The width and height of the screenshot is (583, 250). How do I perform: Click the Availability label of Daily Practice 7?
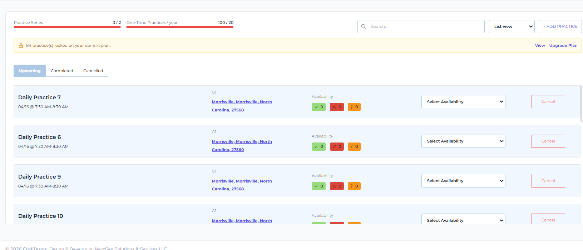322,96
